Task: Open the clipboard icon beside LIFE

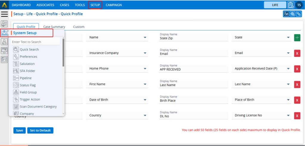Action: point(291,5)
